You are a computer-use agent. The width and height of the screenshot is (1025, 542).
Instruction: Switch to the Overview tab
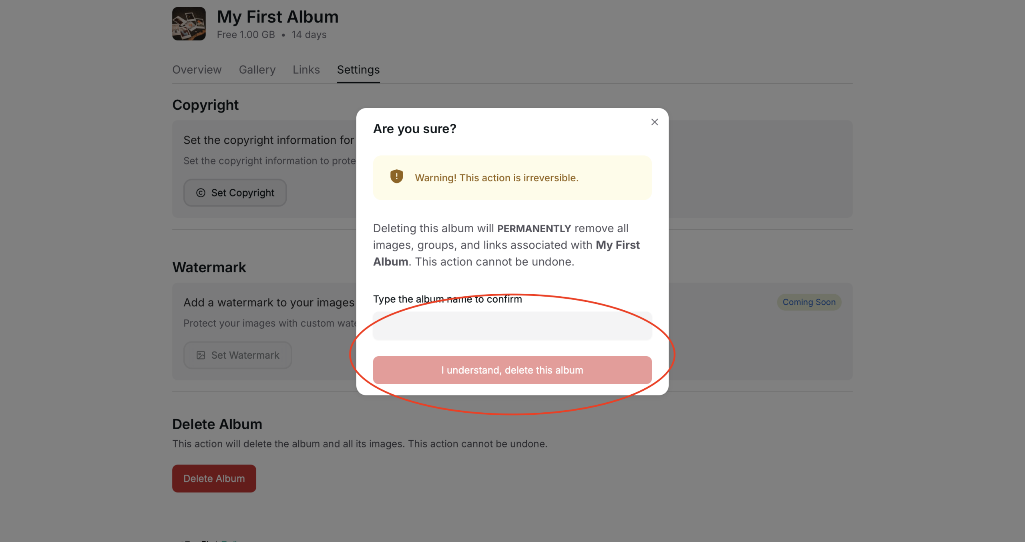point(197,70)
